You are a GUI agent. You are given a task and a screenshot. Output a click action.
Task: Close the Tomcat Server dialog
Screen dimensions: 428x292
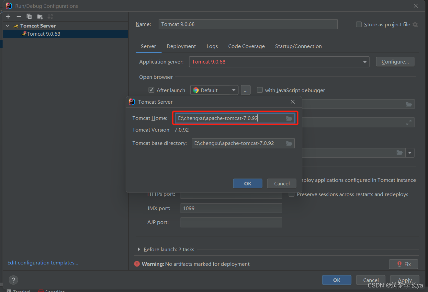[293, 102]
